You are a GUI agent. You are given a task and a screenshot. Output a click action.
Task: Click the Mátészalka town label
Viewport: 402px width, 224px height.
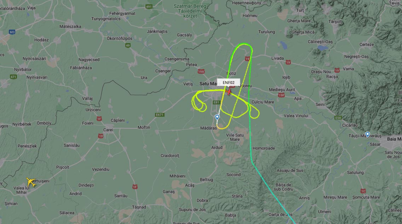70,26
